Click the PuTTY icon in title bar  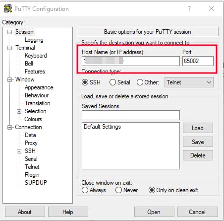[8, 8]
